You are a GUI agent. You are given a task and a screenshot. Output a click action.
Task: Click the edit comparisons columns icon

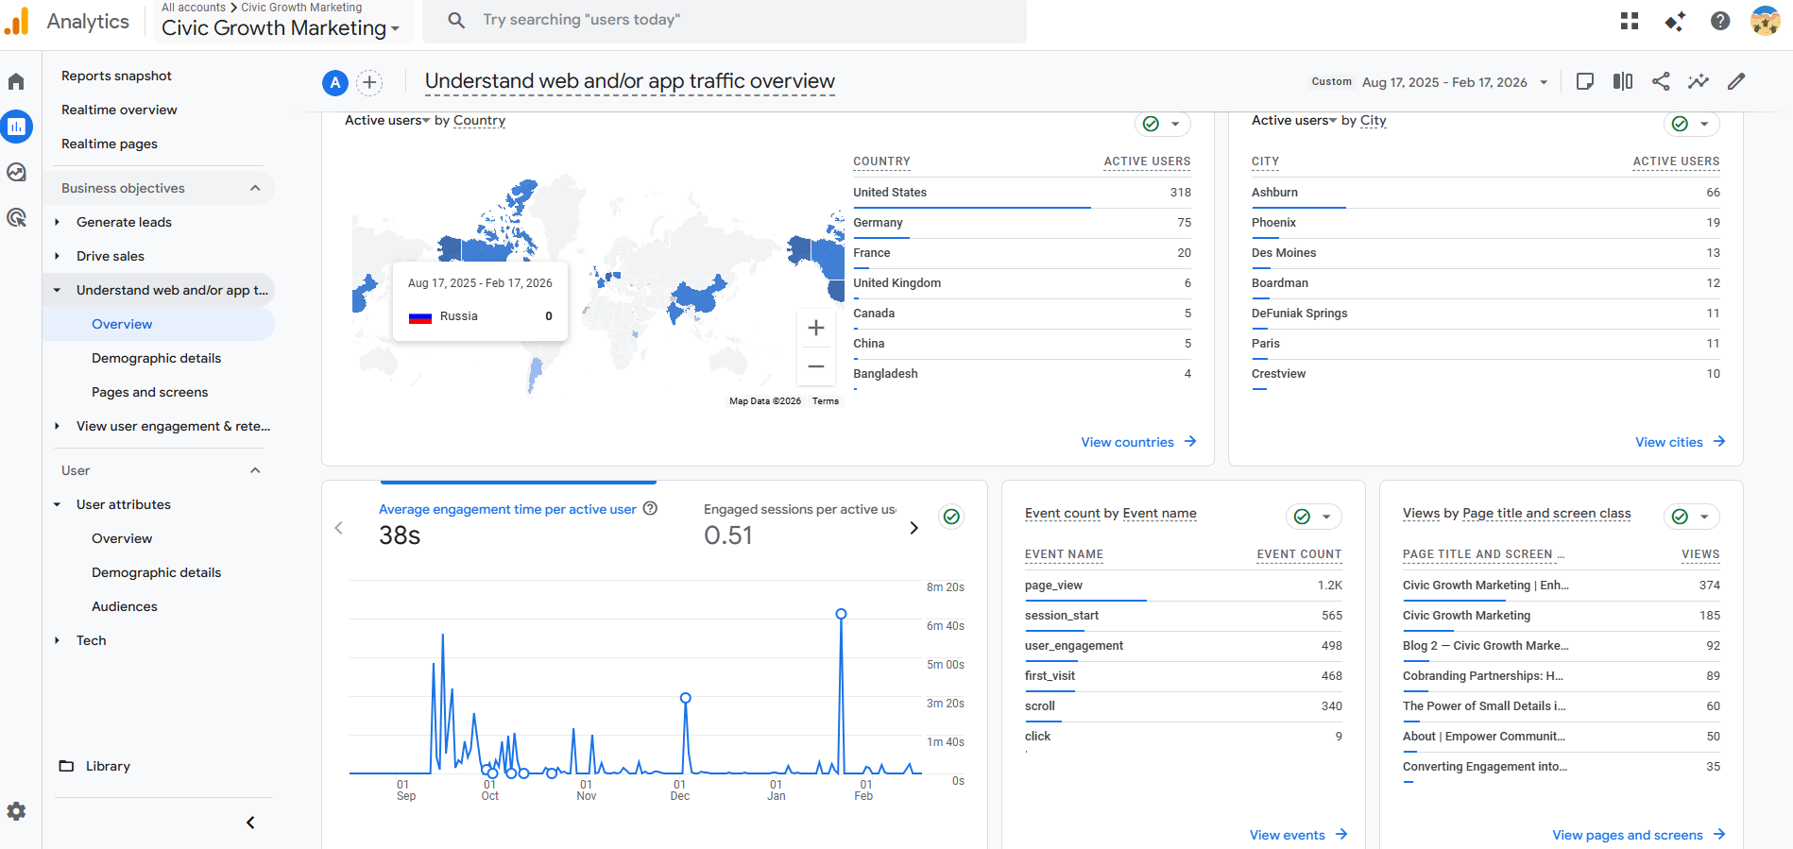[1623, 81]
